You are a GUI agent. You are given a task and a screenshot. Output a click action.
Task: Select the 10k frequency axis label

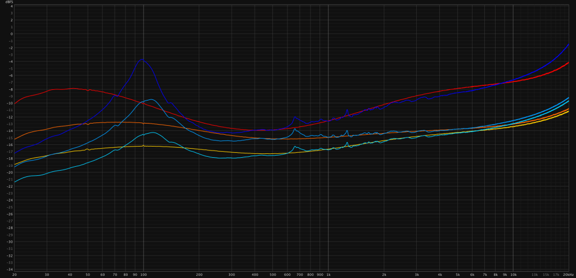[513, 275]
